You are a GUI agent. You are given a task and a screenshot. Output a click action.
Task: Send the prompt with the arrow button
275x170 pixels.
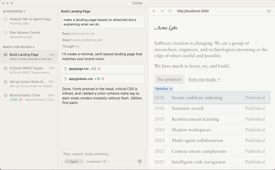tap(139, 161)
